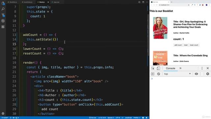This screenshot has width=211, height=119.
Task: Expand more DevTools tabs chevron
Action: [x=180, y=68]
